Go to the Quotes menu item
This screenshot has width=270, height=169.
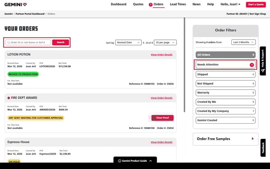(138, 4)
